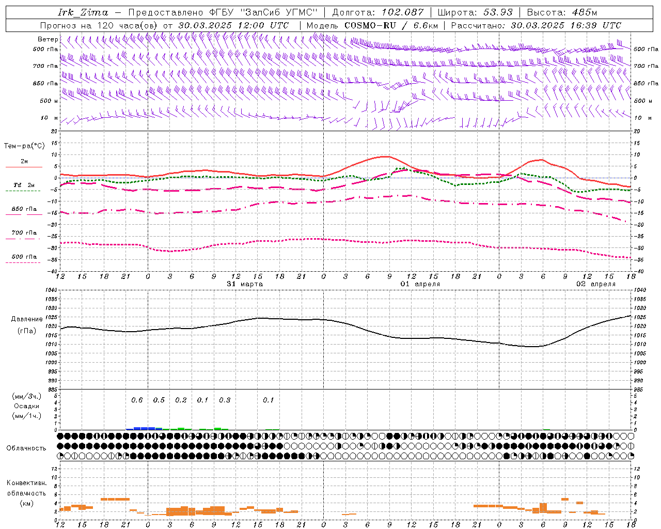Click the "Конвективн." convective cloud label
This screenshot has width=661, height=529.
[x=26, y=483]
